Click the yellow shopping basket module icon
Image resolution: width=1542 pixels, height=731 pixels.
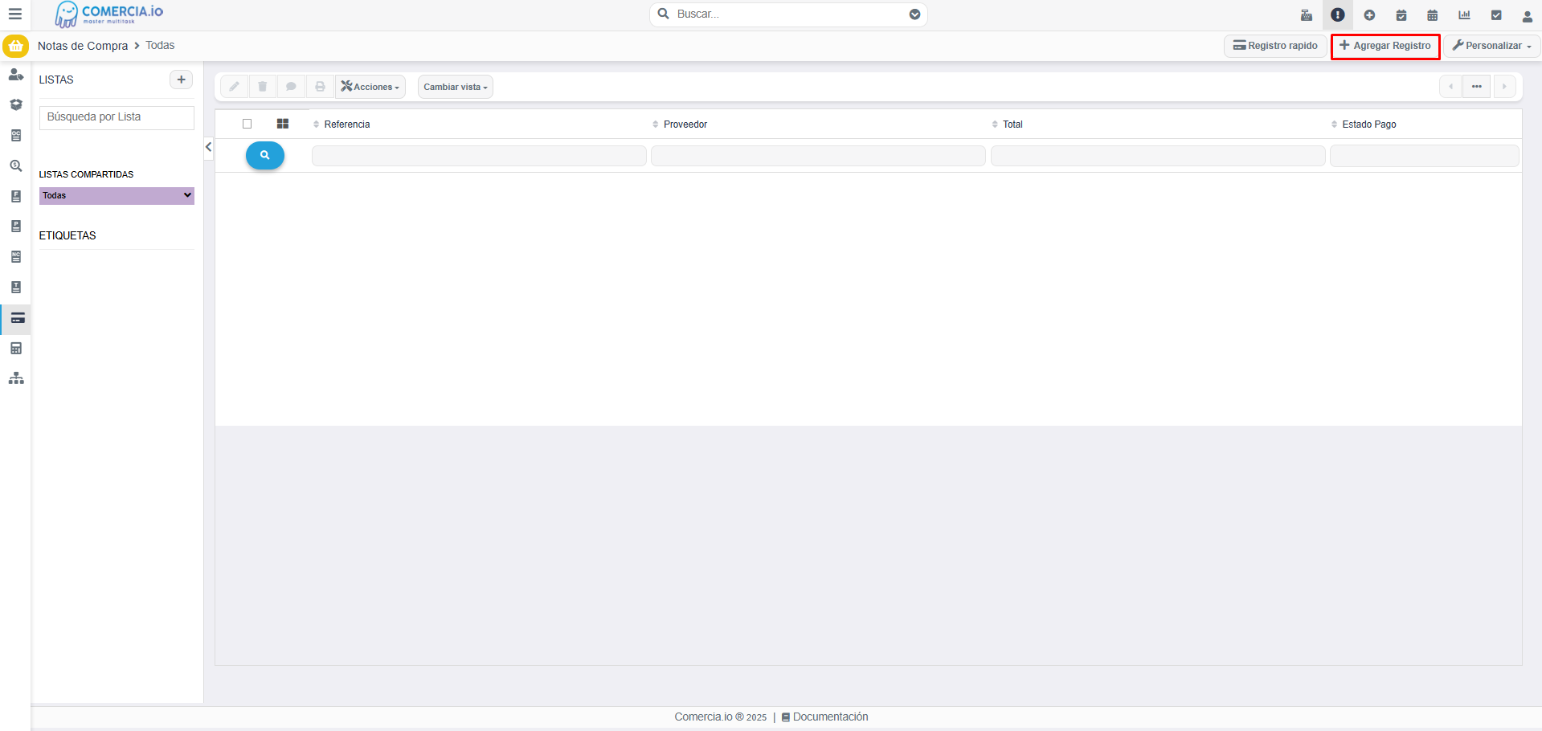15,46
